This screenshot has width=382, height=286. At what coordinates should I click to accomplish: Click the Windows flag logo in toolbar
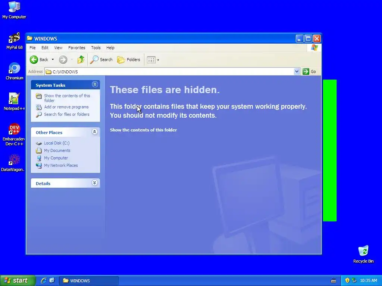point(314,47)
